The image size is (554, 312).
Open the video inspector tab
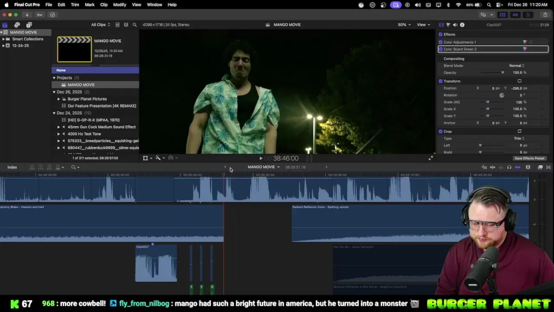pyautogui.click(x=441, y=25)
